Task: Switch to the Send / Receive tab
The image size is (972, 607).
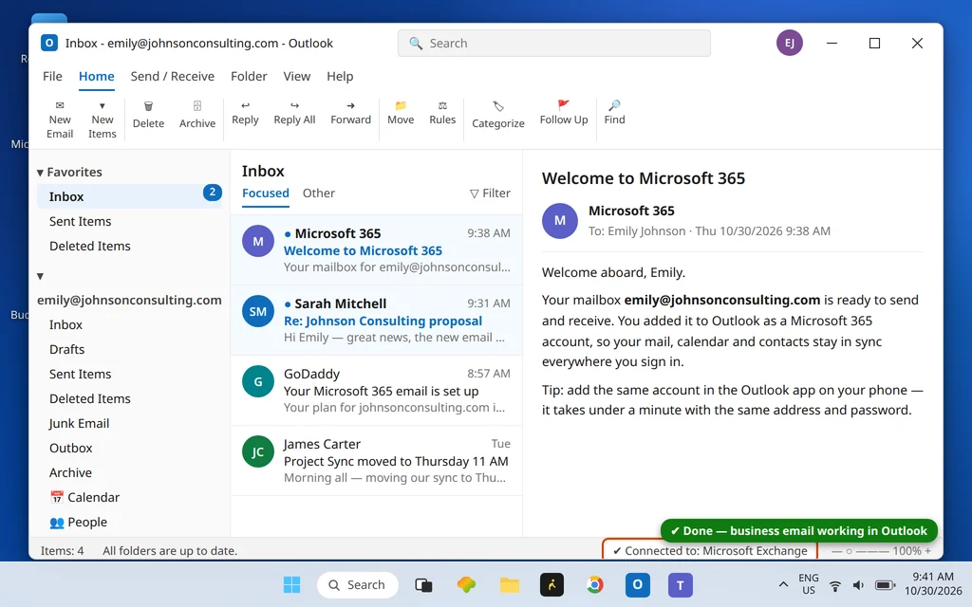Action: coord(173,76)
